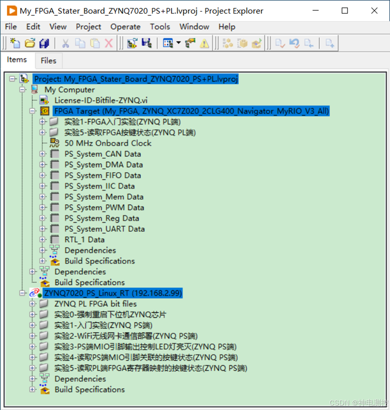390x410 pixels.
Task: Switch to the Items tab
Action: pyautogui.click(x=17, y=60)
